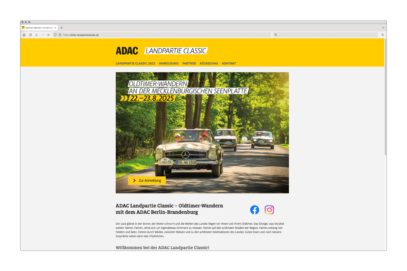Click the heading 'Willkommen bei der ADAC Landpartie Classic!'
The width and height of the screenshot is (407, 271).
[162, 248]
